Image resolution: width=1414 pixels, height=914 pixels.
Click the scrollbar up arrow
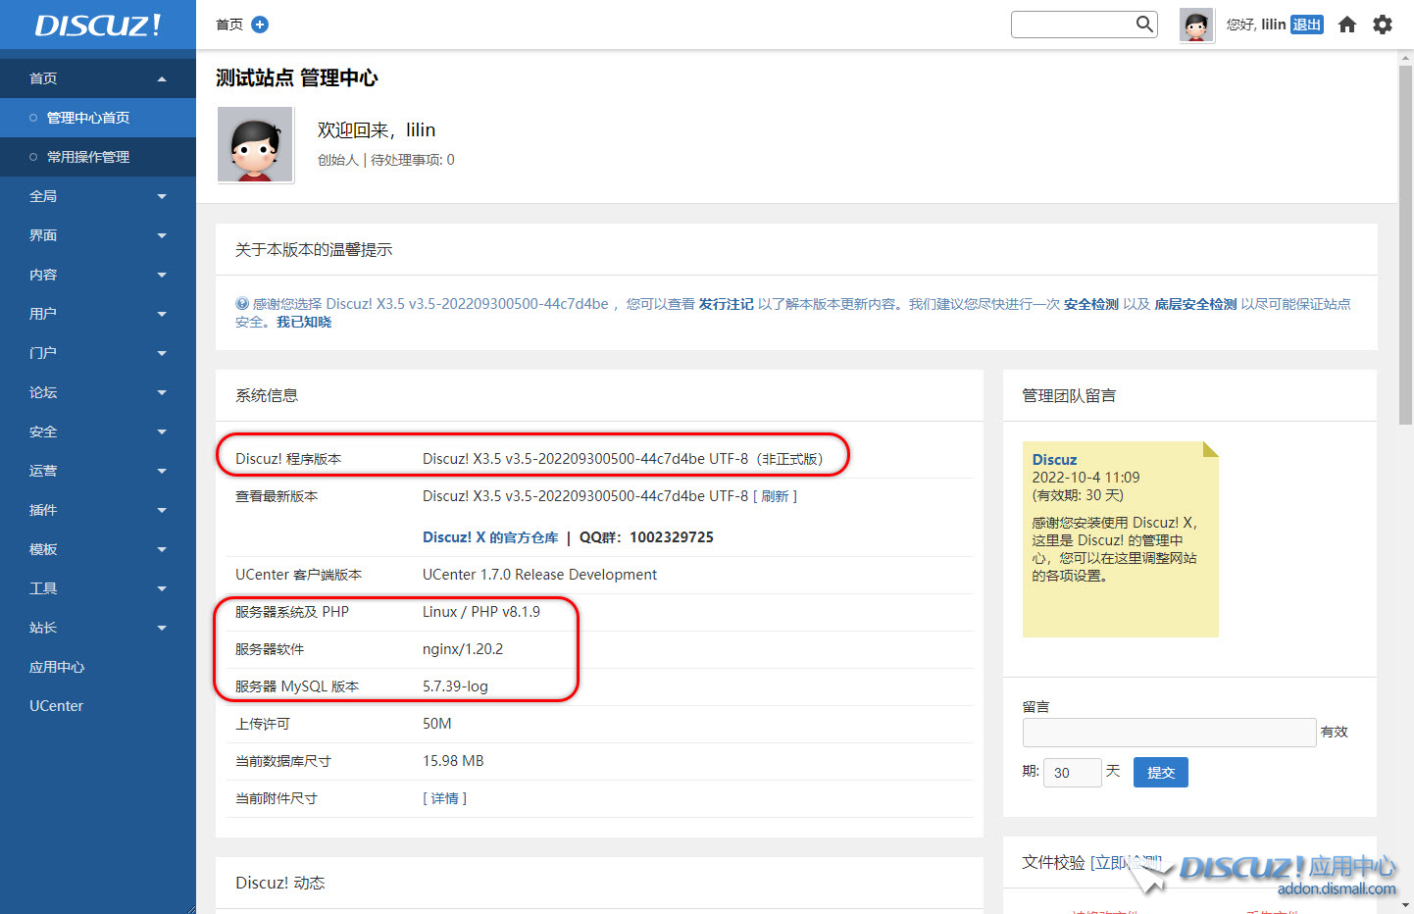(x=1405, y=58)
